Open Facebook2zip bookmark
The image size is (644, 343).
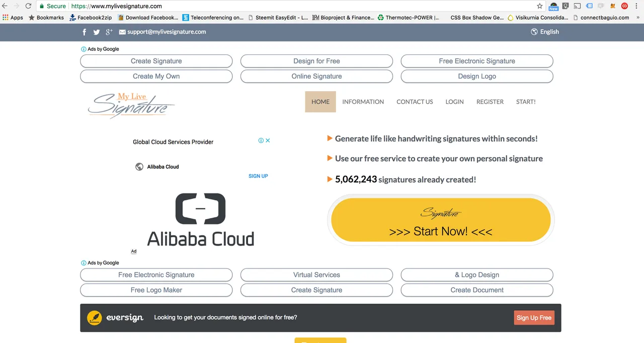(91, 17)
